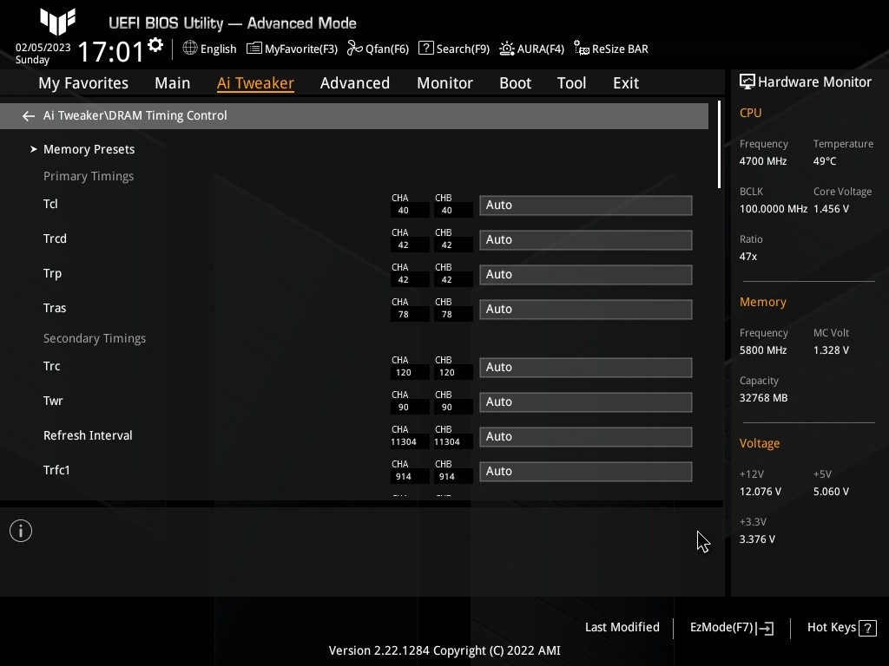Click the settings gear icon beside clock
Screen dimensions: 889x666
coord(155,45)
